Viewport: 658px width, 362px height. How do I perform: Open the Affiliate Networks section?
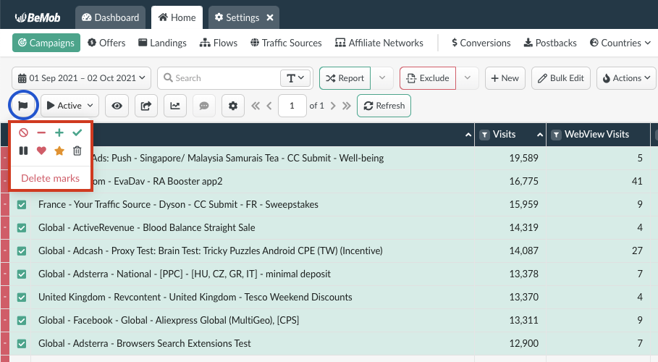click(379, 43)
